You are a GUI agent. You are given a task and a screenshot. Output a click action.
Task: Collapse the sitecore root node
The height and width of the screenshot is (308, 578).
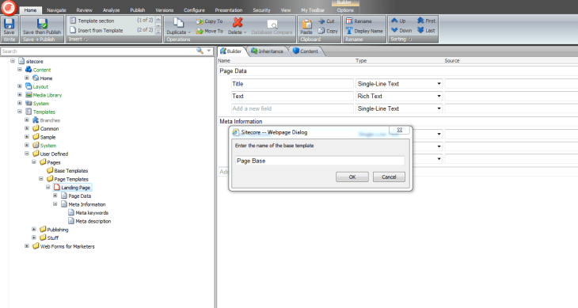[13, 61]
